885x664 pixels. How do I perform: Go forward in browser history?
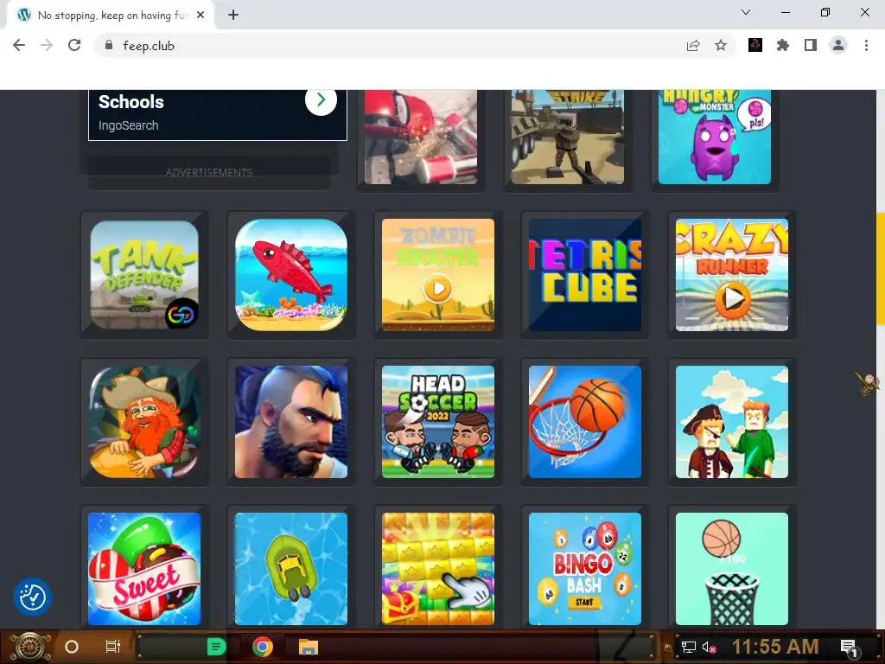pos(47,45)
